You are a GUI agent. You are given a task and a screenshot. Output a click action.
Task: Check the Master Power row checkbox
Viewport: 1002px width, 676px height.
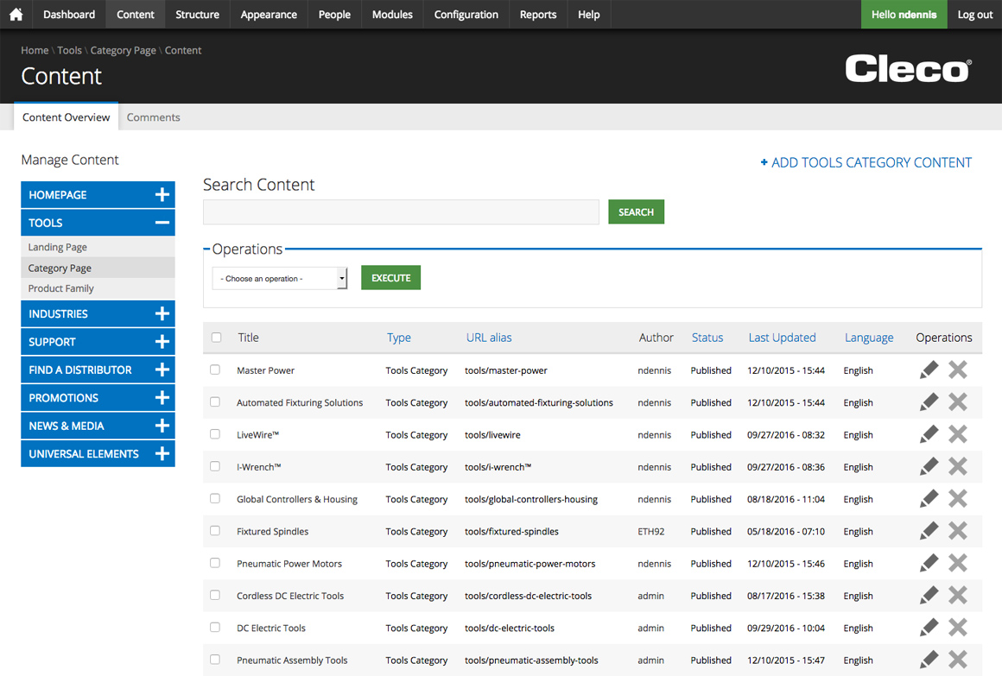point(215,370)
